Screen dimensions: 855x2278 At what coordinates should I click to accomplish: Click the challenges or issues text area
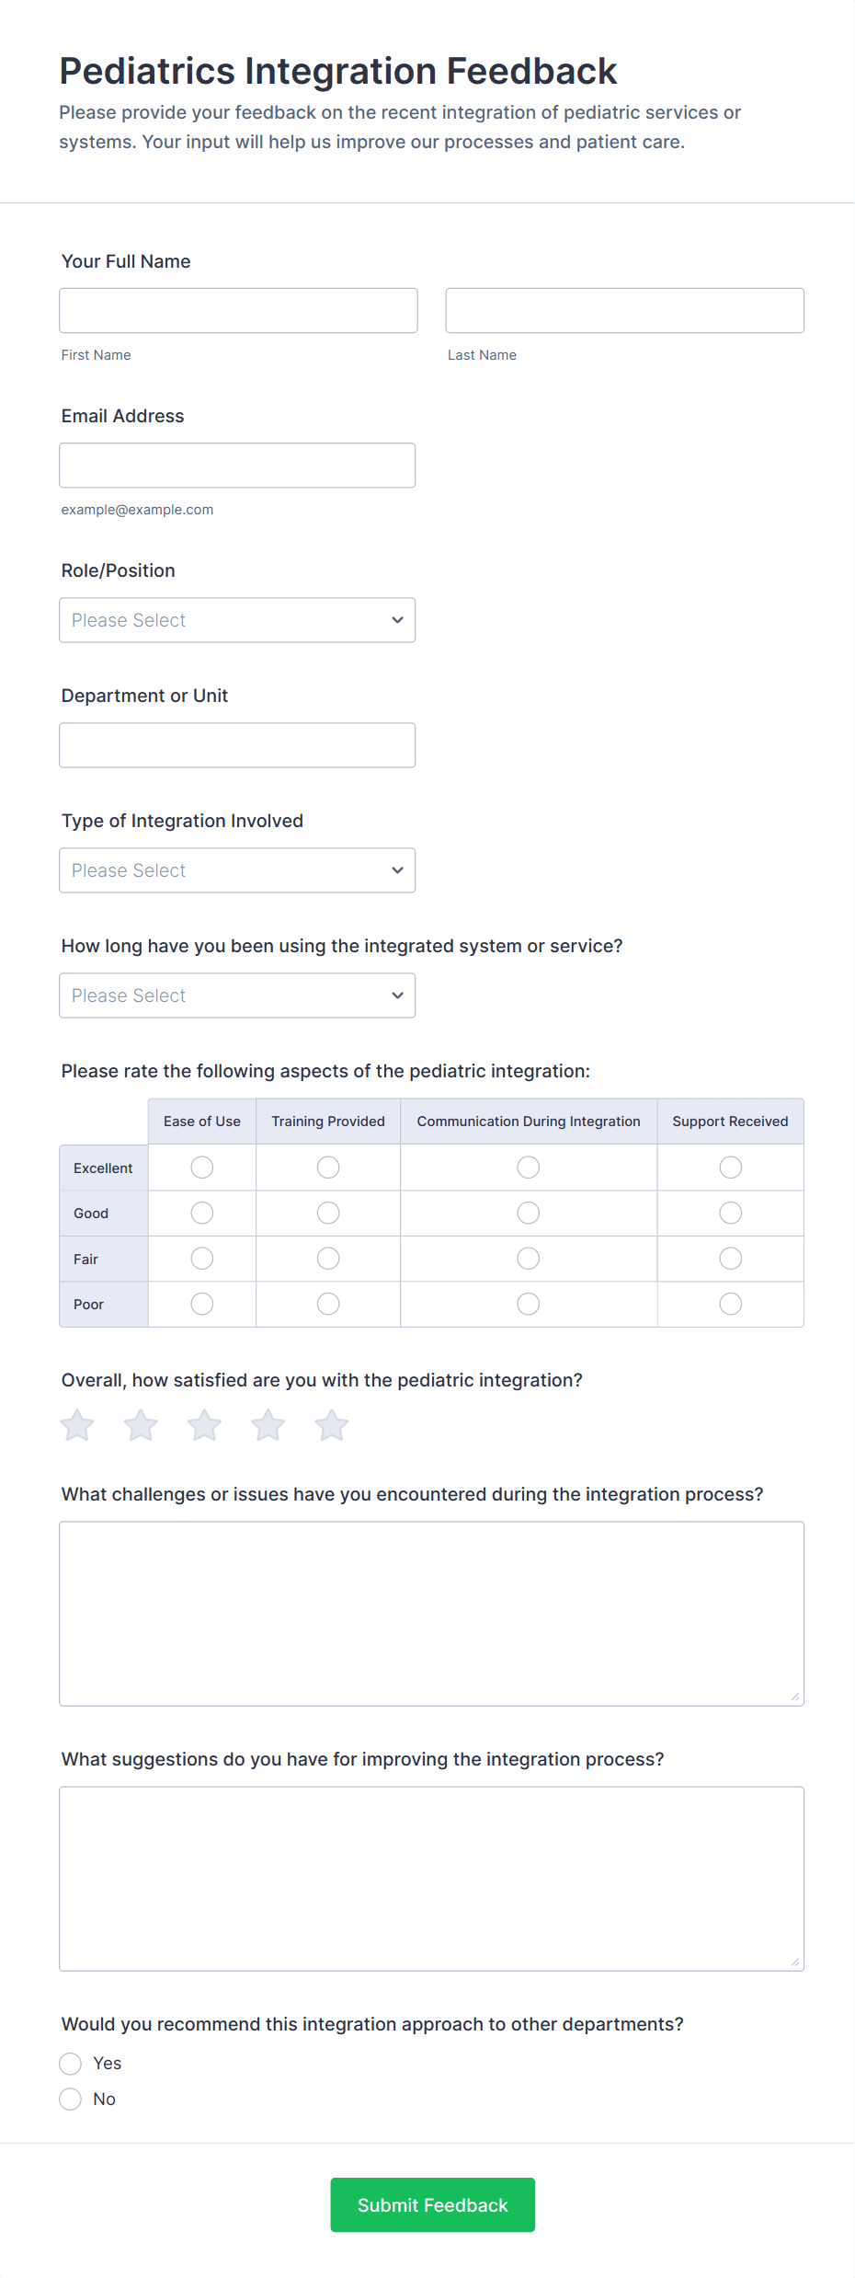pos(431,1614)
